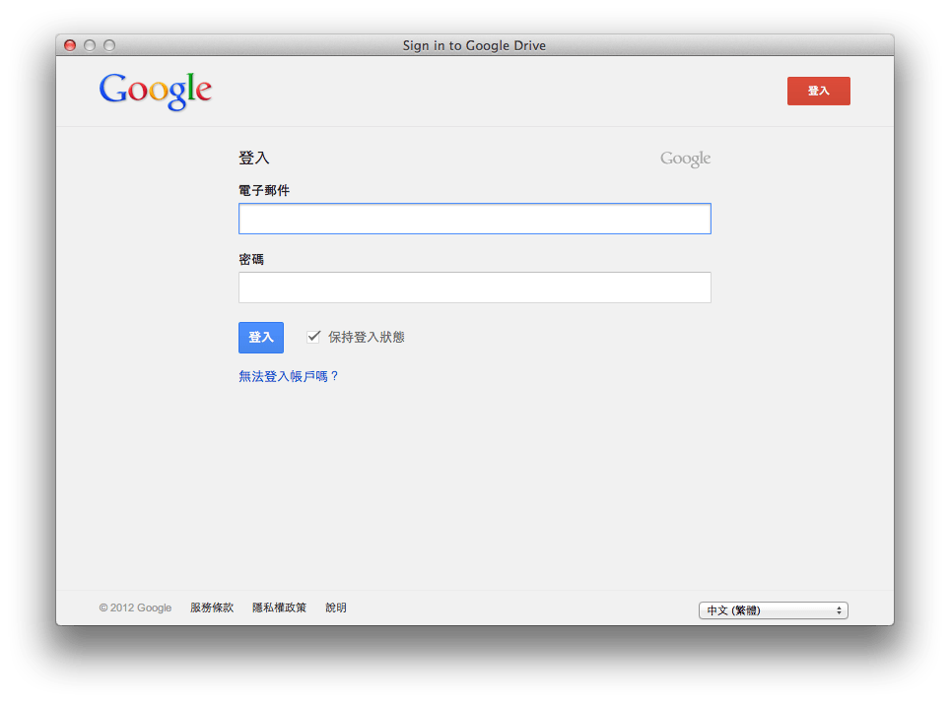
Task: Open the 服務條款 terms link
Action: [212, 607]
